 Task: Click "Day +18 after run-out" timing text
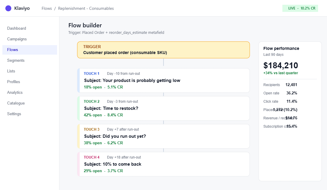[124, 157]
